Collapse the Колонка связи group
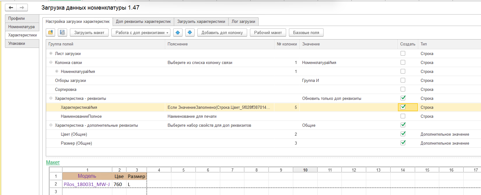 click(51, 62)
